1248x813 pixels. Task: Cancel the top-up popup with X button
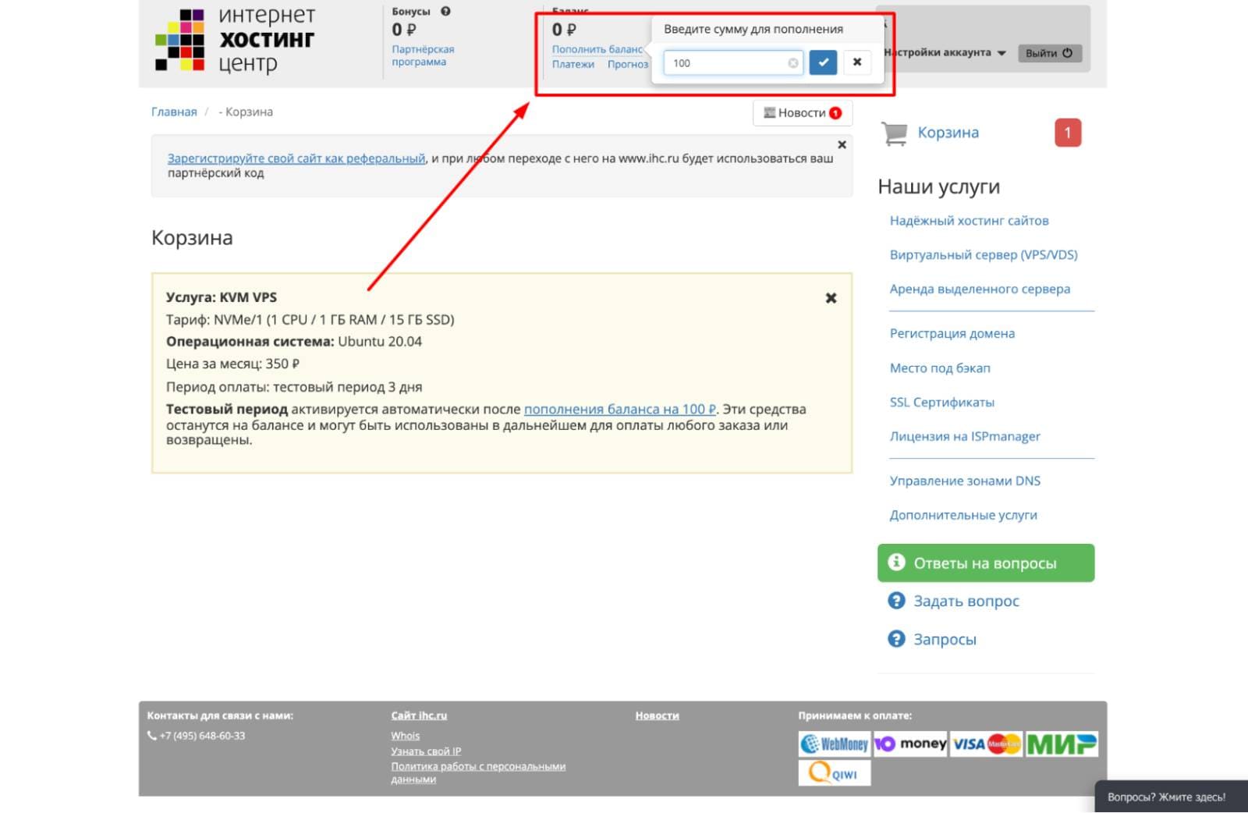pos(857,62)
